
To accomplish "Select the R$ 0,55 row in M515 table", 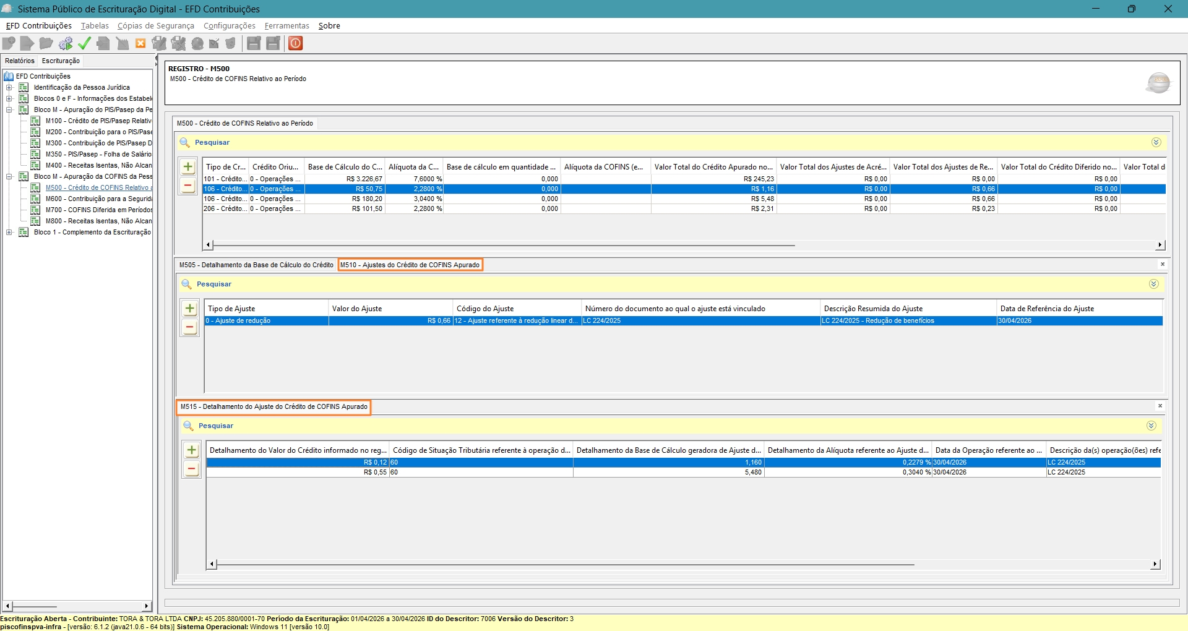I will click(683, 472).
